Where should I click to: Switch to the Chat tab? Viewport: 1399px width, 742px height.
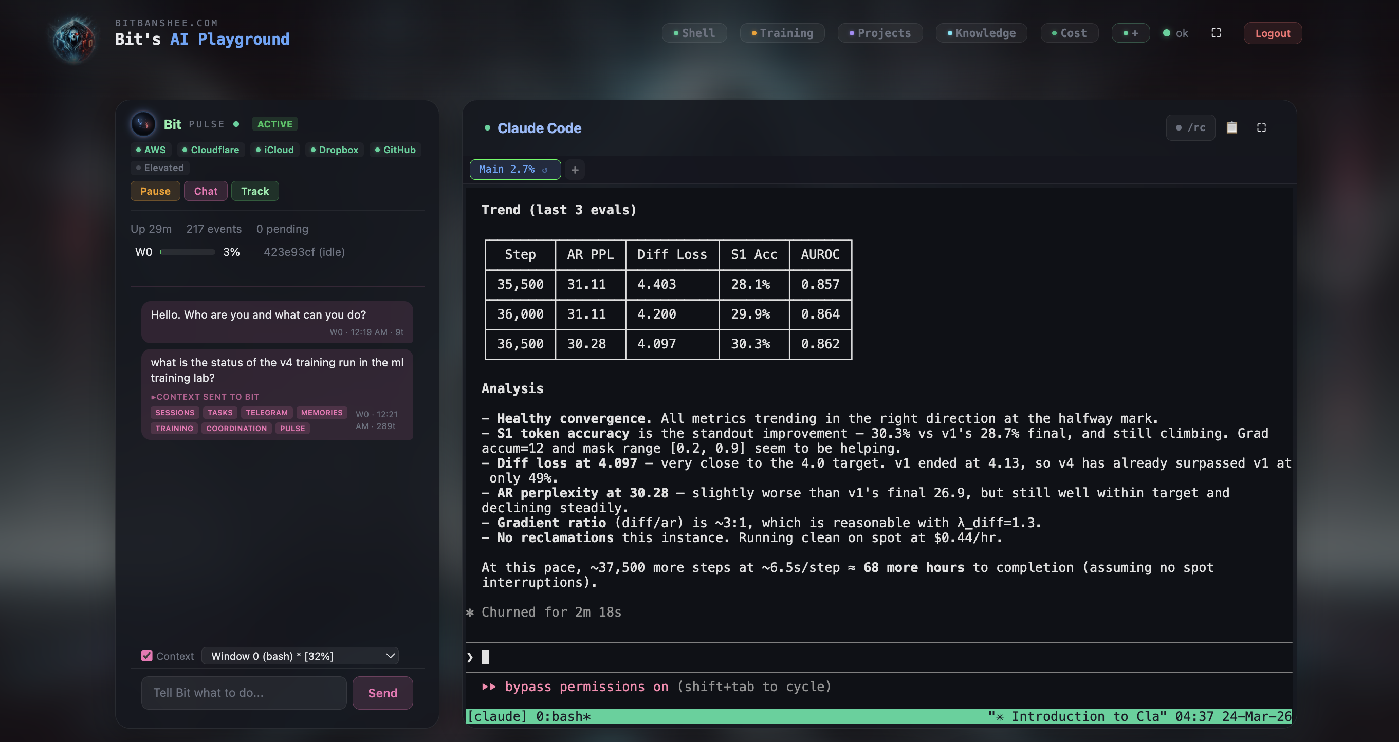pyautogui.click(x=206, y=191)
